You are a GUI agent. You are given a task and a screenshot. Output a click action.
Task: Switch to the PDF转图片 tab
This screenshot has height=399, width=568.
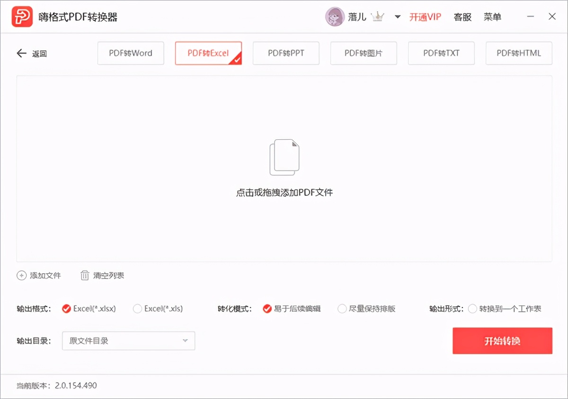(x=364, y=53)
